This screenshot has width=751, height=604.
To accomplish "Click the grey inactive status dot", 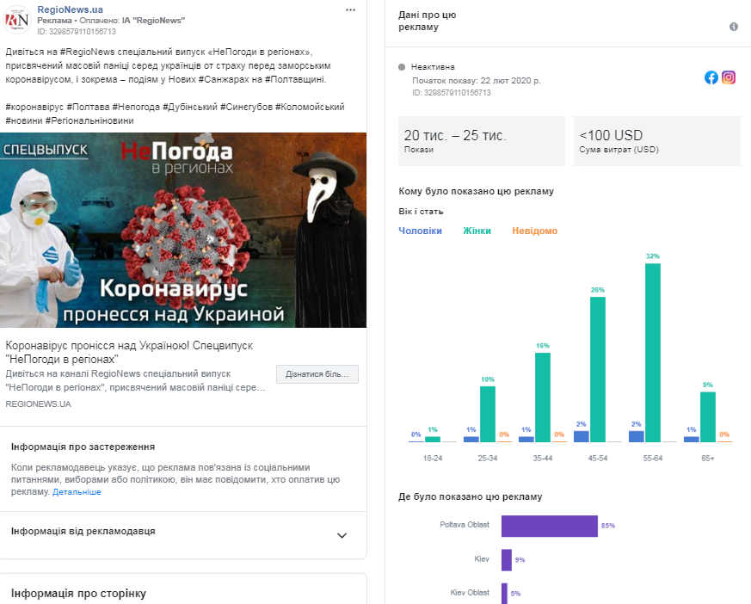I will [402, 67].
